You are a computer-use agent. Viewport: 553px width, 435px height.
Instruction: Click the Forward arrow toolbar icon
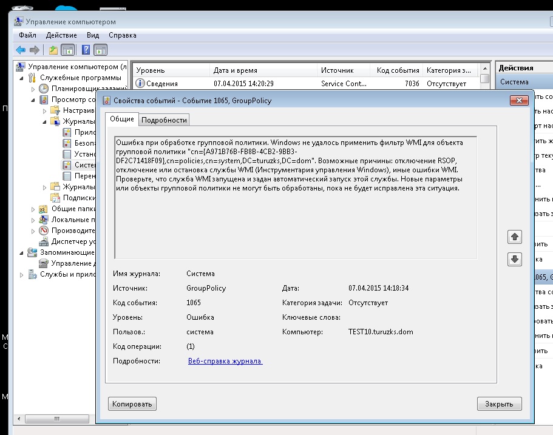point(35,50)
